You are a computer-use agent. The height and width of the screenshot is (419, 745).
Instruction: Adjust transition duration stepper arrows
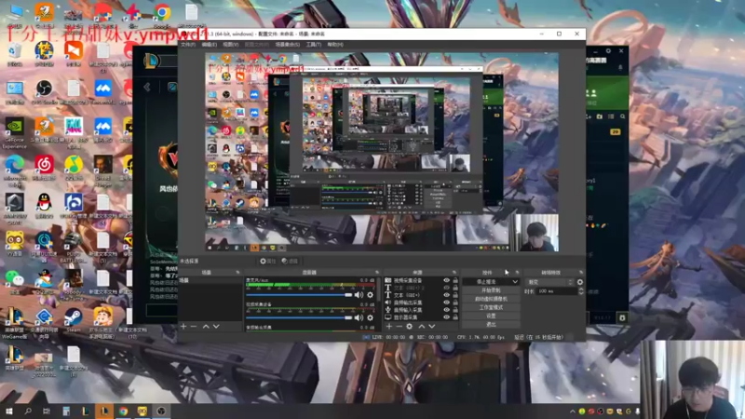pos(580,291)
